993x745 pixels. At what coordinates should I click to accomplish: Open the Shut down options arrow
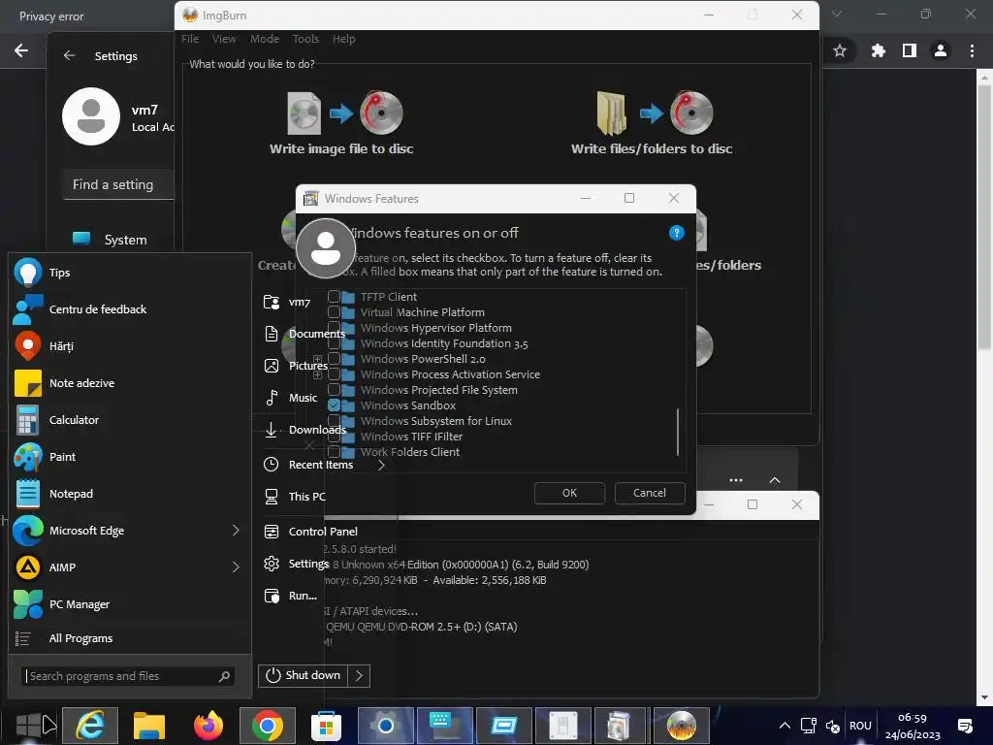(359, 675)
